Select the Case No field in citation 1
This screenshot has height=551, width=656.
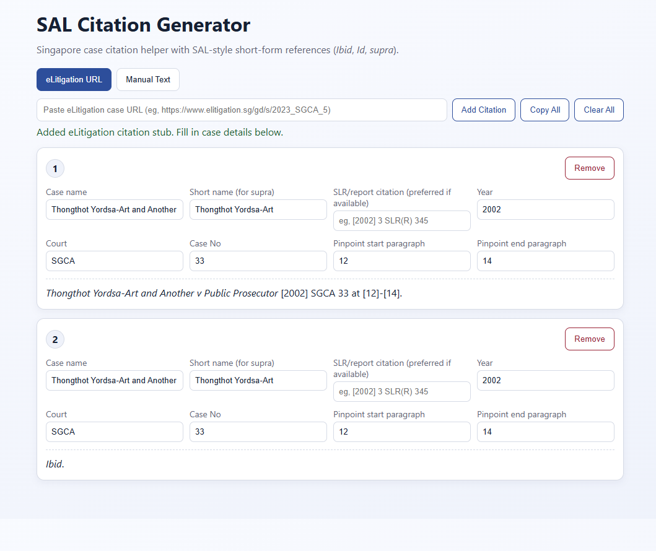(x=258, y=261)
